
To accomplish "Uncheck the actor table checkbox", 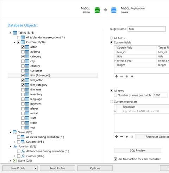I will click(x=23, y=47).
